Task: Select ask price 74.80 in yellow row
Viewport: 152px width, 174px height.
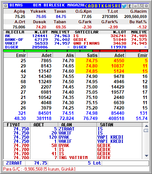Action: (92, 66)
